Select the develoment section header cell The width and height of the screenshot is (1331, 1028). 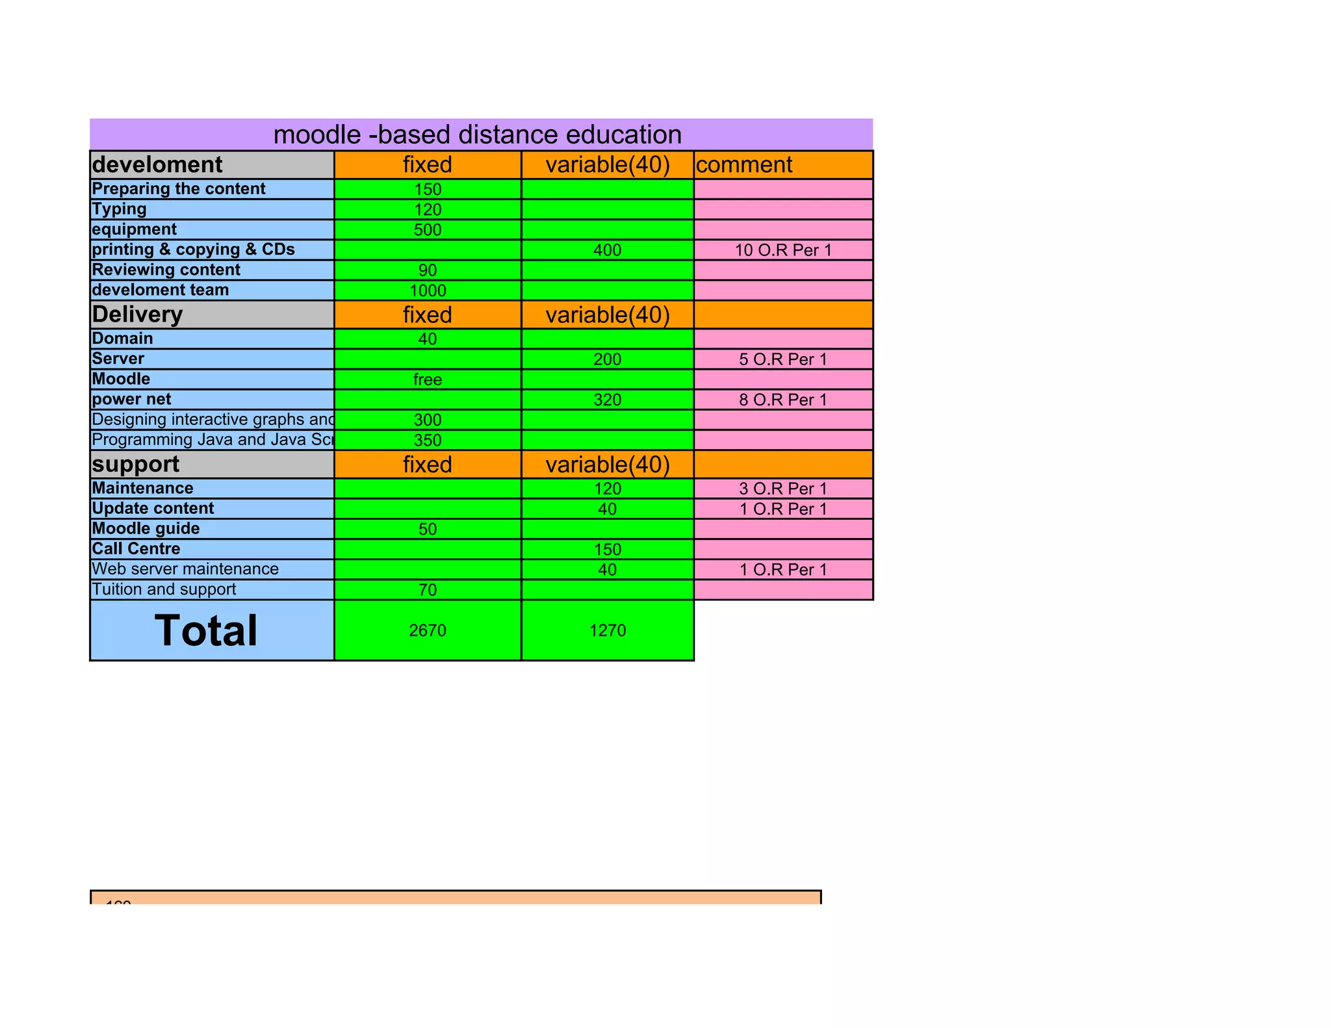click(x=211, y=164)
